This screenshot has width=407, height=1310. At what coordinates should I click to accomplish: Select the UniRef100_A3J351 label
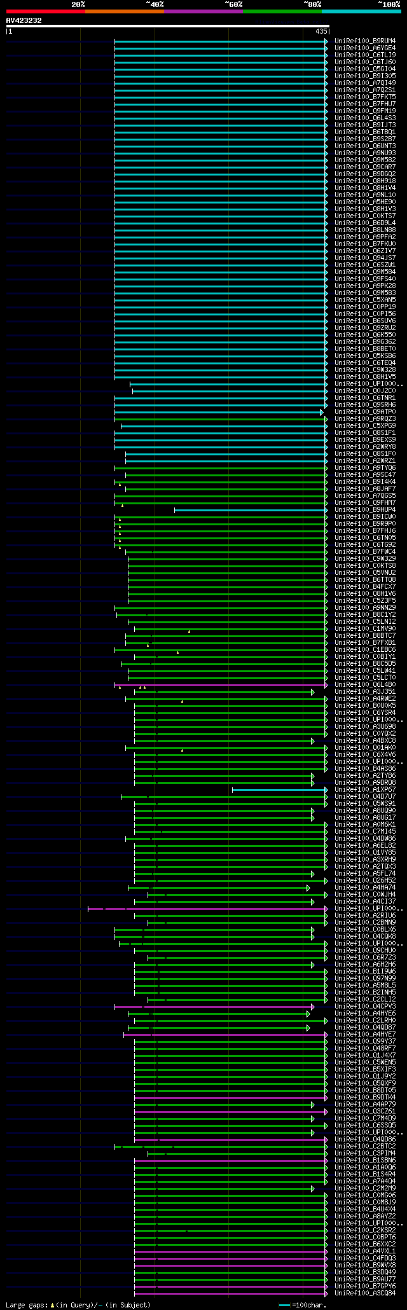pos(365,691)
